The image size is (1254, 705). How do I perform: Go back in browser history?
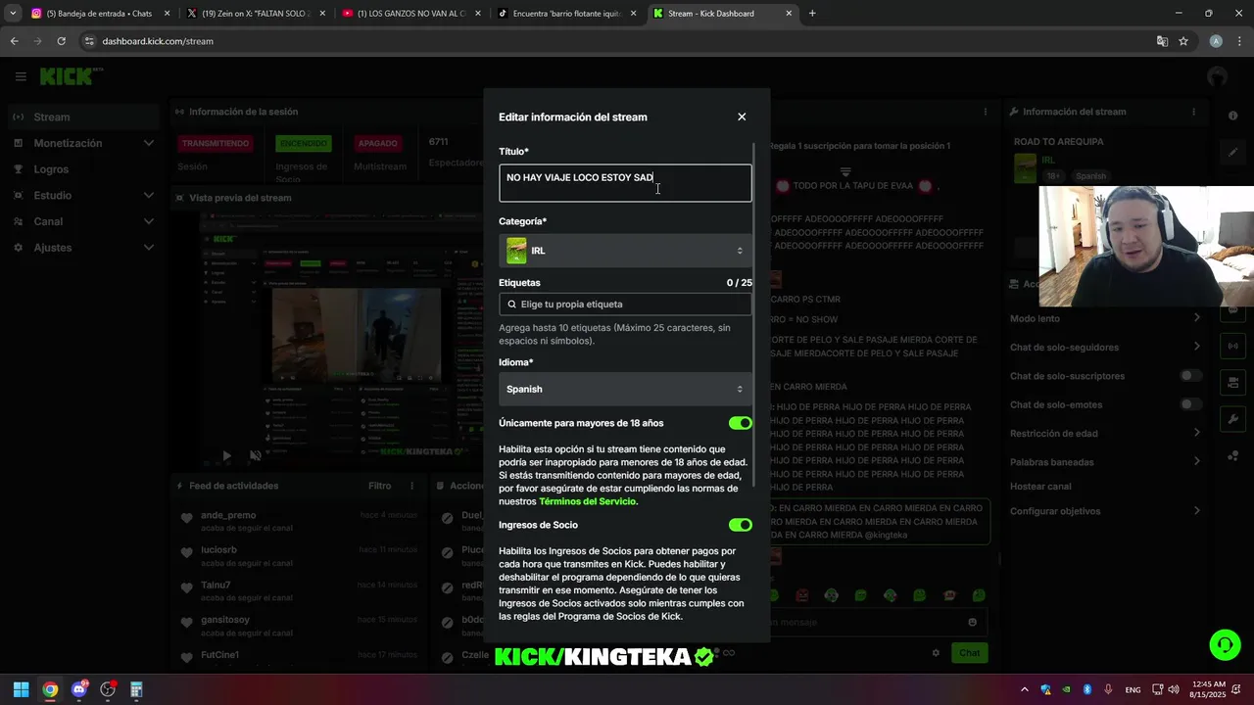14,41
